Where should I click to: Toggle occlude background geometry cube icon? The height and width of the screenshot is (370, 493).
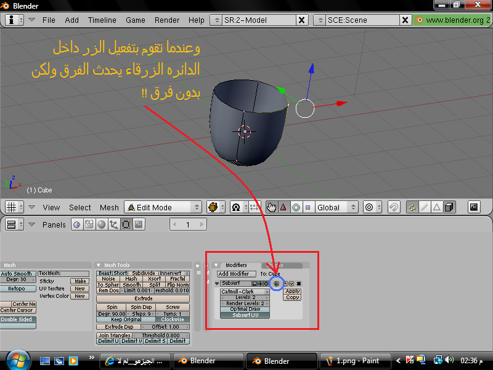click(x=449, y=207)
